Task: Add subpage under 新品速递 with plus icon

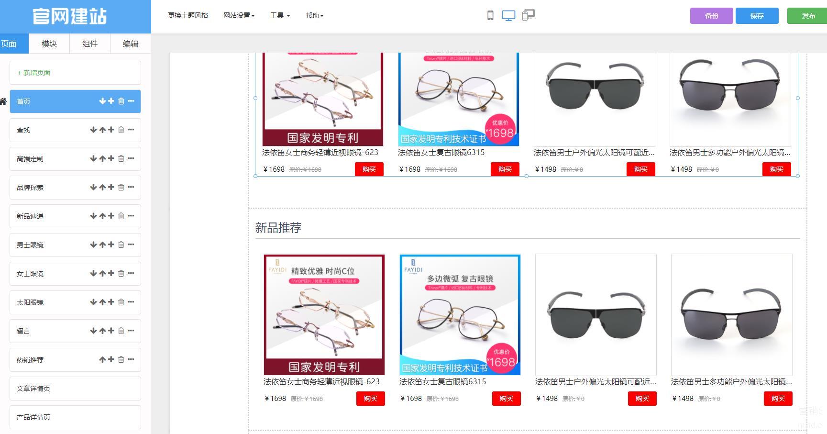Action: (111, 216)
